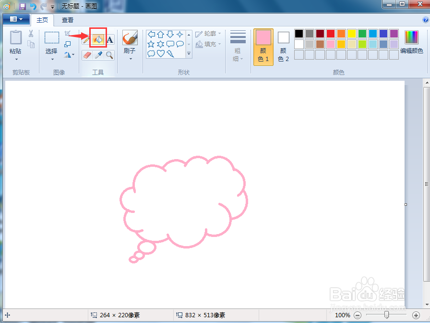Screen dimensions: 430x323
Task: Click the 100% zoom level text
Action: [343, 315]
